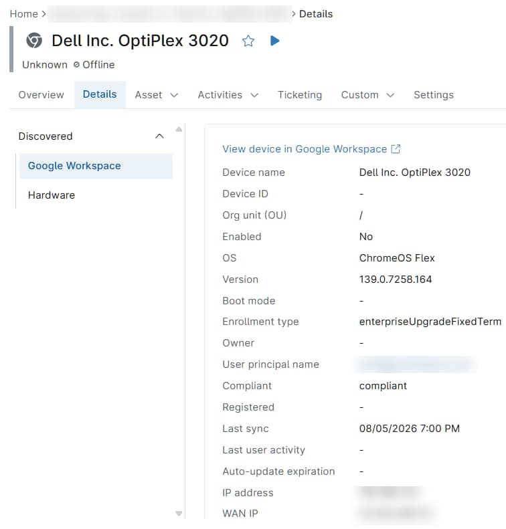Screen dimensions: 506x529
Task: Switch to the Settings tab
Action: [434, 95]
